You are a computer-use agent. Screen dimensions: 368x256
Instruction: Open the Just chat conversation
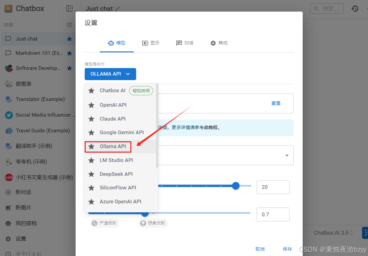(38, 39)
